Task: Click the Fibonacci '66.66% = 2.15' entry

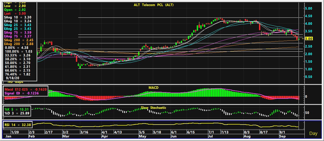Action: (x=18, y=70)
